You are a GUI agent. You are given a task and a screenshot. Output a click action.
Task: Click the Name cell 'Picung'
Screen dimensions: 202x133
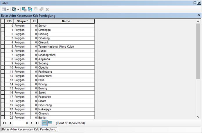point(66,84)
